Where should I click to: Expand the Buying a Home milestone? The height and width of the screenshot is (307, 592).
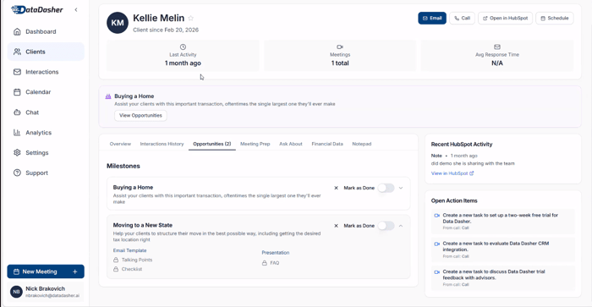click(401, 188)
